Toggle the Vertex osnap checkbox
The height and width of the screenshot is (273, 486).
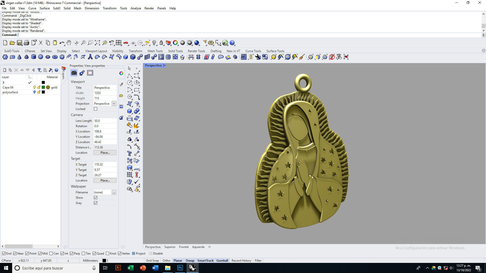point(119,254)
